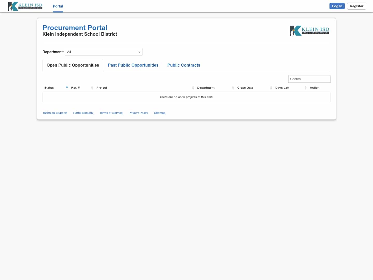Switch to Past Public Opportunities tab
This screenshot has height=280, width=373.
point(133,65)
